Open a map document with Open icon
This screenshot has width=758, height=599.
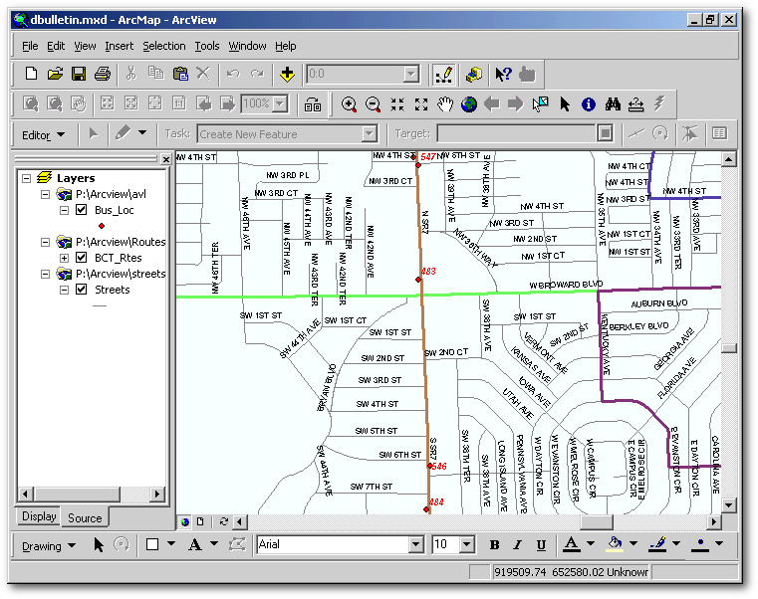point(55,74)
